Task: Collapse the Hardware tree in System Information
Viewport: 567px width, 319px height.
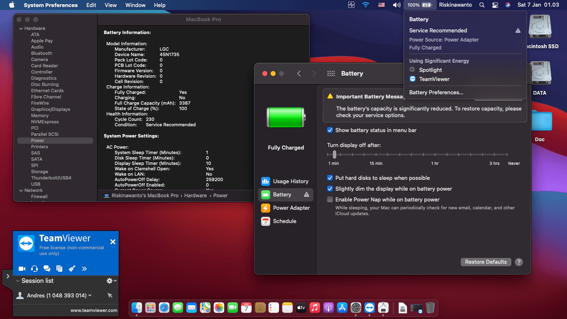Action: [20, 28]
